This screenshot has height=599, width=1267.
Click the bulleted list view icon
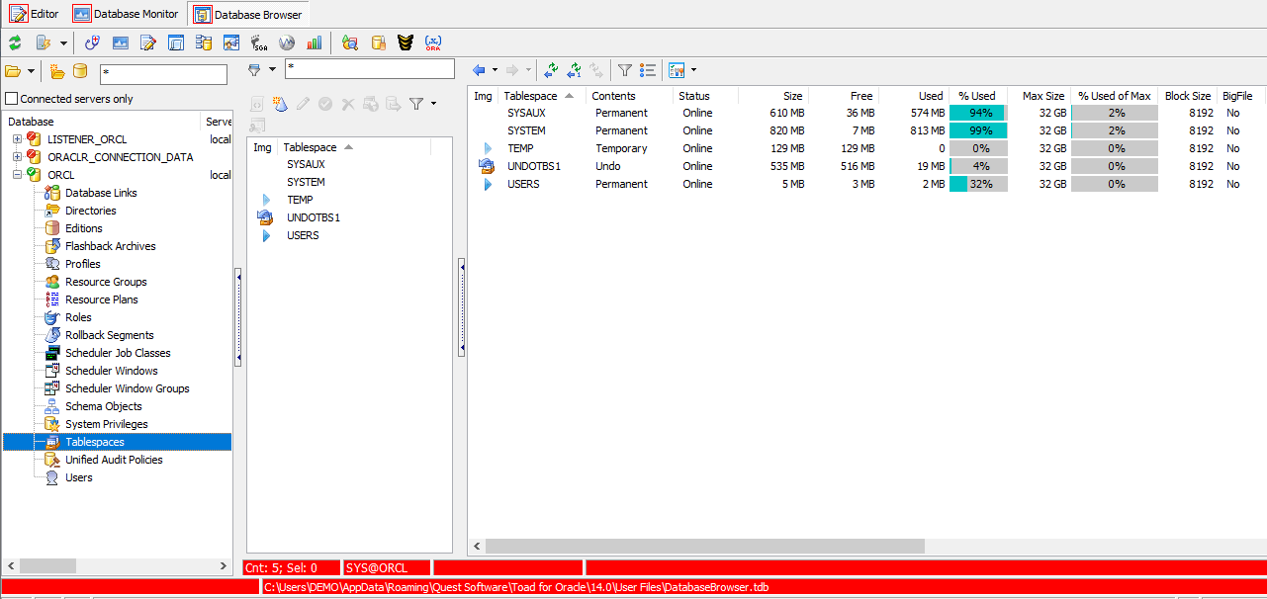[x=649, y=70]
